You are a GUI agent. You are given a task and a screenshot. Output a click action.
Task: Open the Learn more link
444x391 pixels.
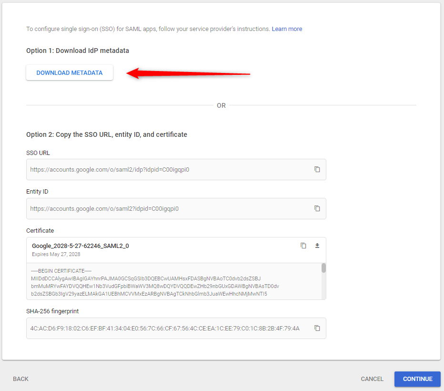pyautogui.click(x=287, y=29)
